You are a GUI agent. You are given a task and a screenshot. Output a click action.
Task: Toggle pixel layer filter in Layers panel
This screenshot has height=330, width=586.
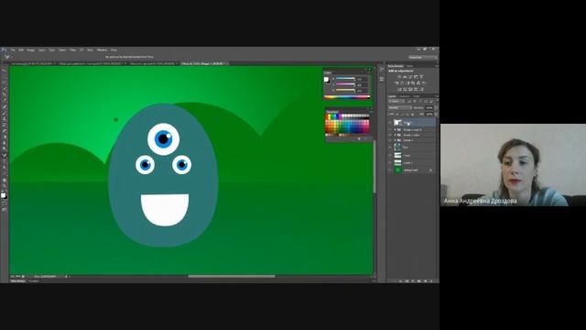click(409, 101)
